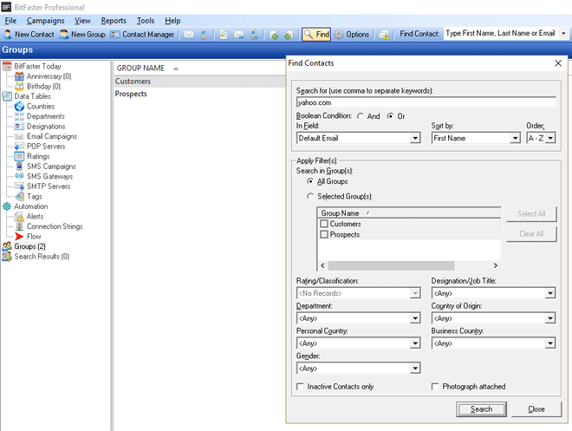Open the Gender dropdown
The width and height of the screenshot is (572, 431).
point(415,368)
